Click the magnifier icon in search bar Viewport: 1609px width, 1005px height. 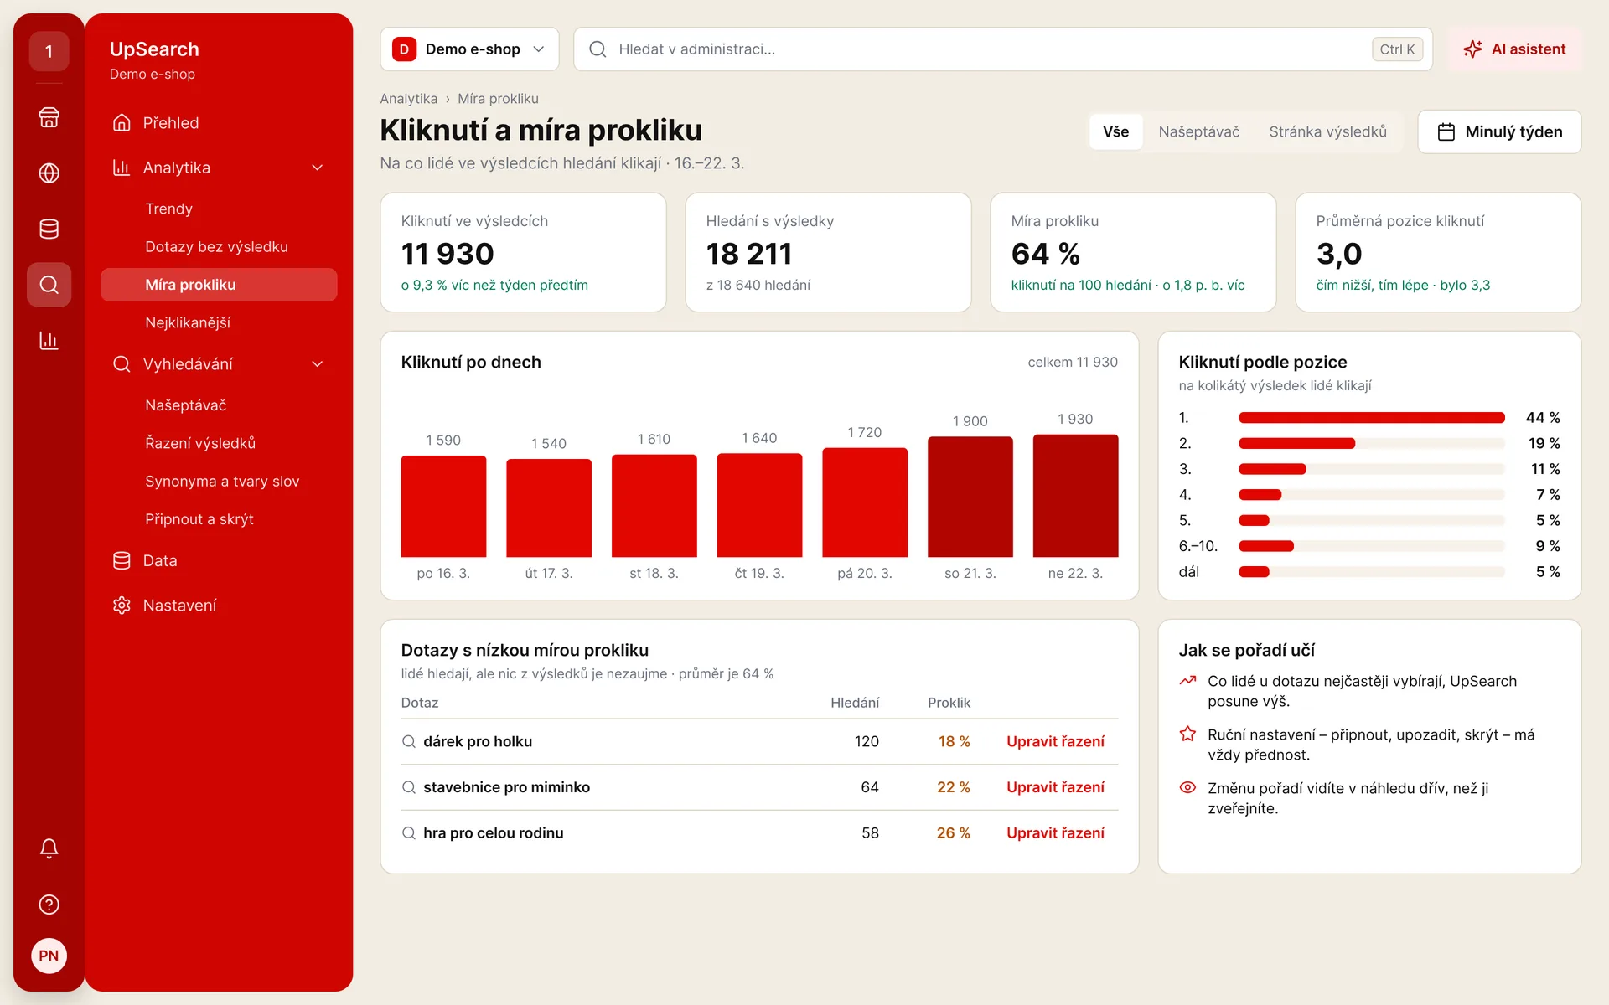click(598, 49)
